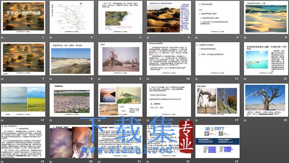Click the animation star icon under slide 18
The height and width of the screenshot is (163, 289).
pos(245,120)
